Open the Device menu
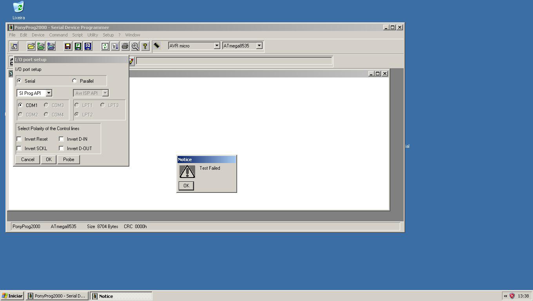This screenshot has width=533, height=301. pos(38,35)
